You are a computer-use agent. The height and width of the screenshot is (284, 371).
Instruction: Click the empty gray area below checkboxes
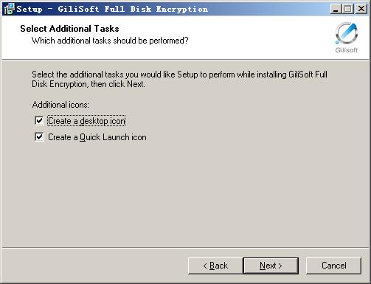(185, 194)
